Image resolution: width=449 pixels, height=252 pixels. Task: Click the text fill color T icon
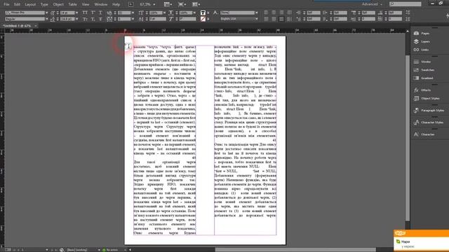(x=203, y=13)
